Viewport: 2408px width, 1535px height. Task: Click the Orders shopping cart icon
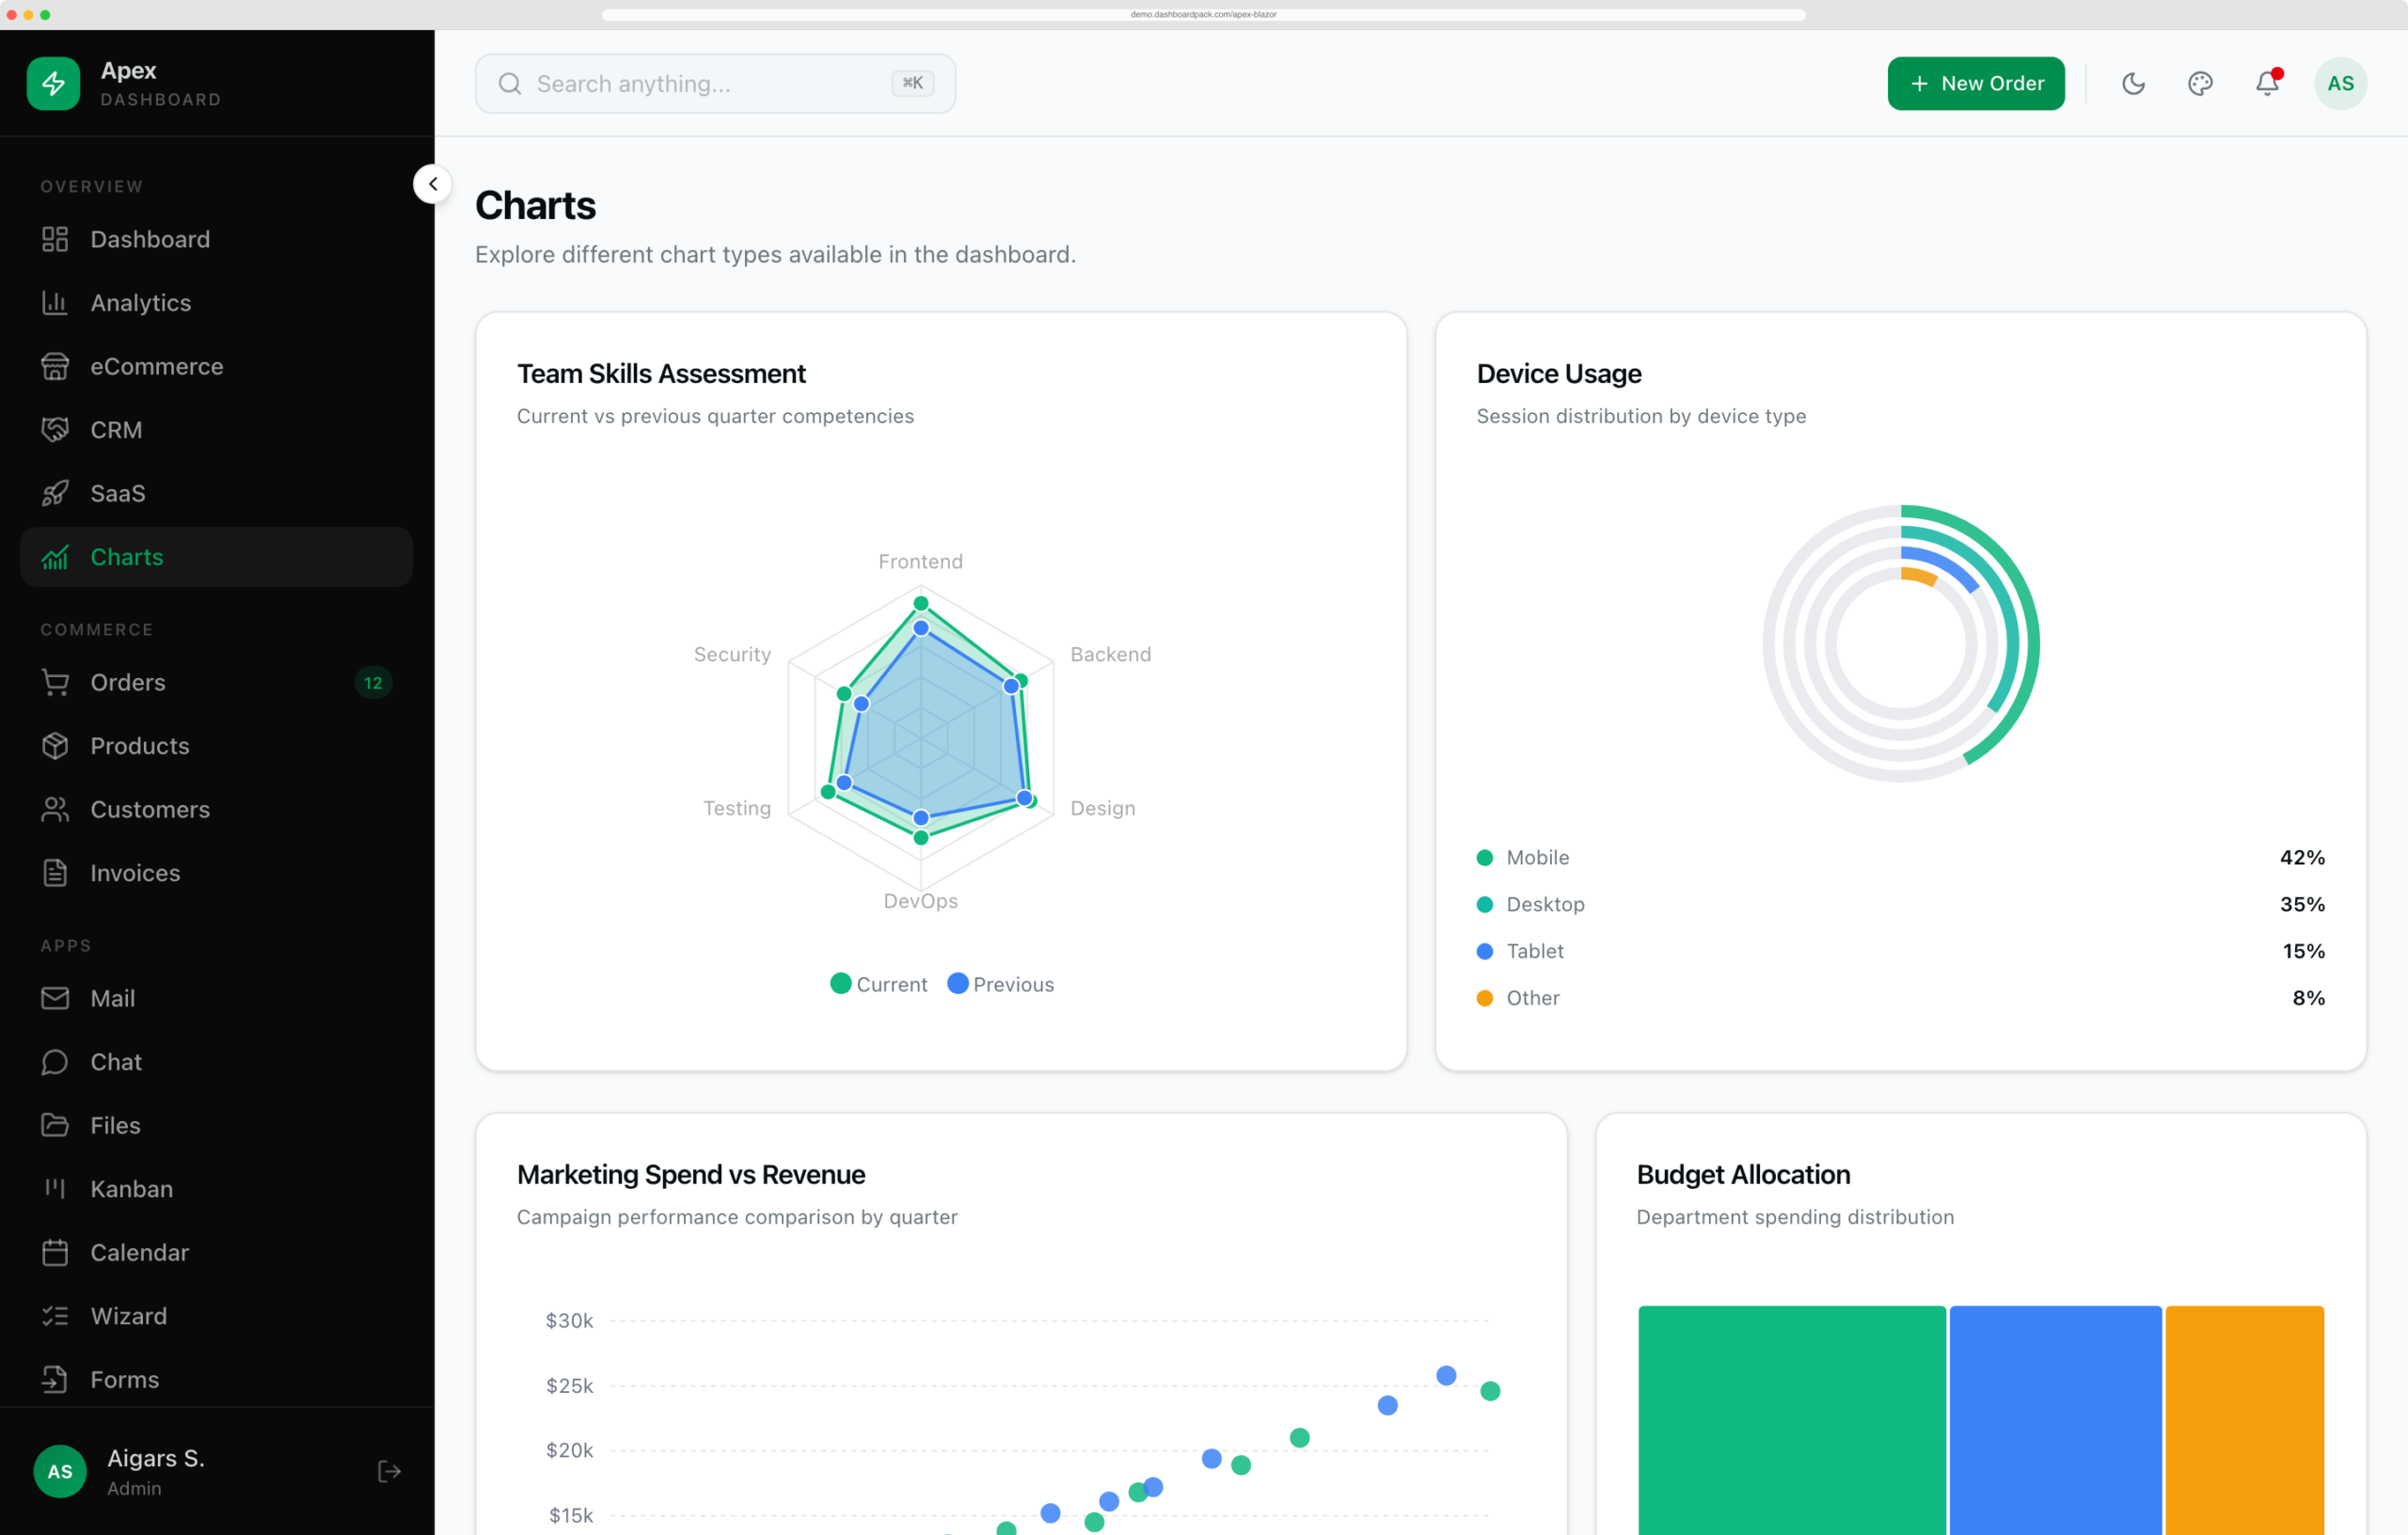55,682
